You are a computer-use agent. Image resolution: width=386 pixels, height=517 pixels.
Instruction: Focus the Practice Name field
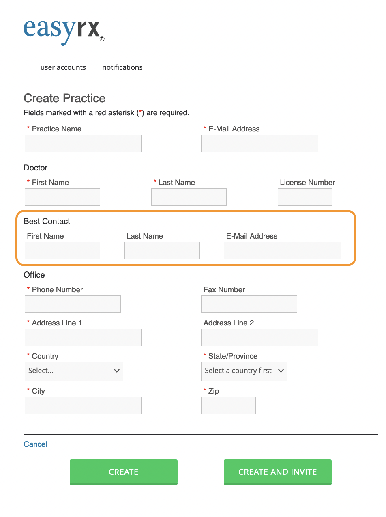(83, 144)
